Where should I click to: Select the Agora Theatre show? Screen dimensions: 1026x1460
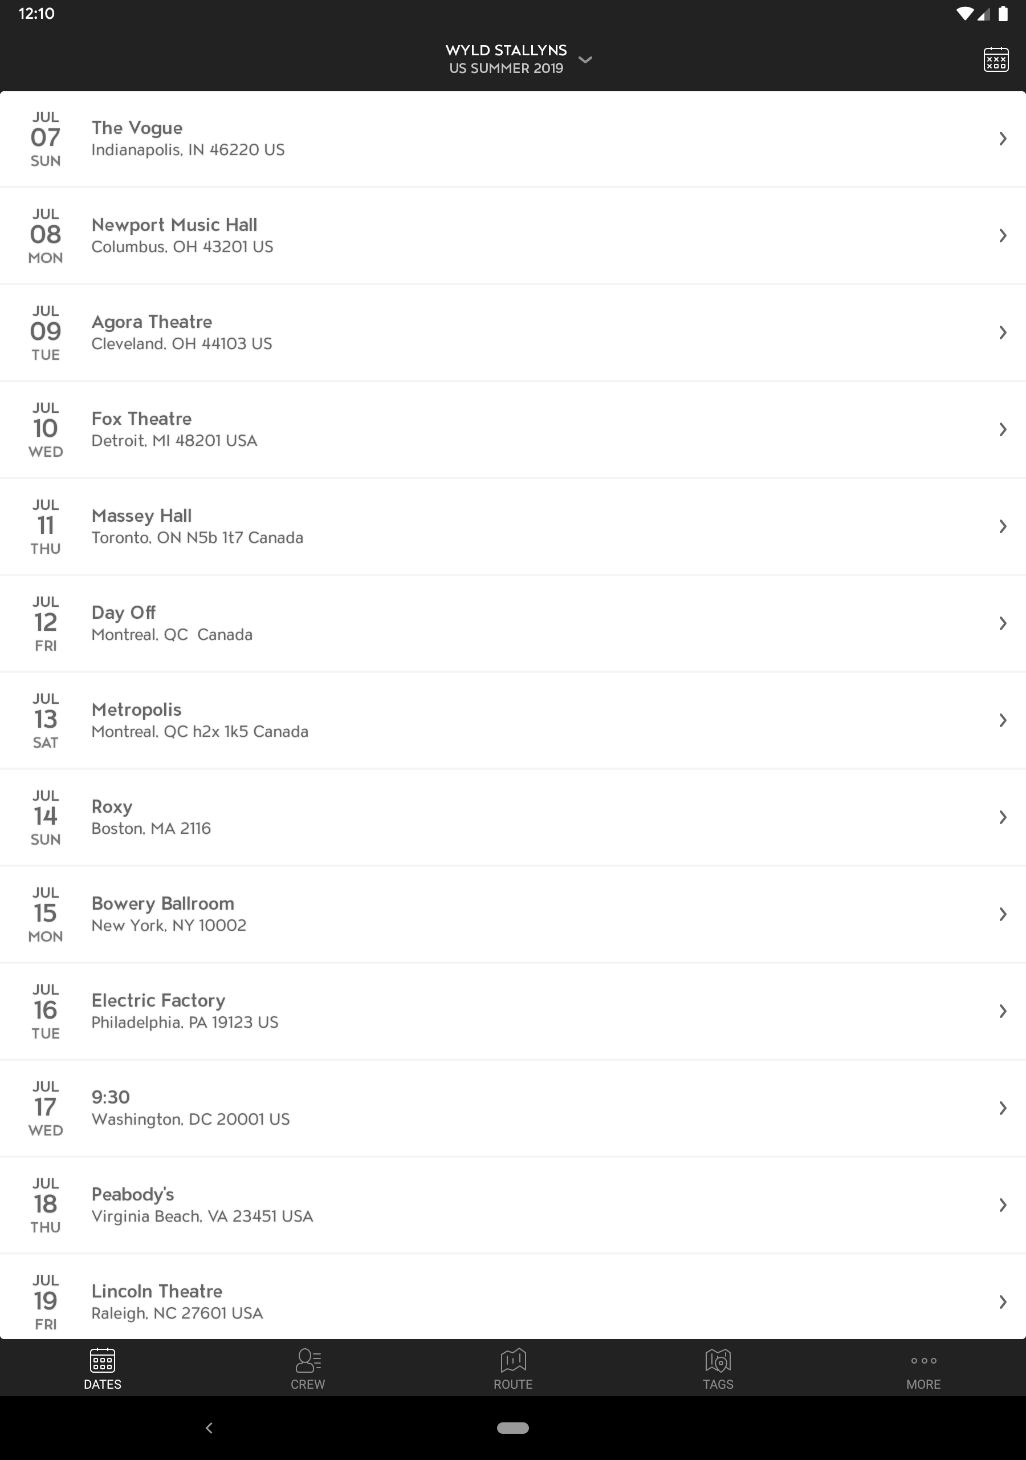513,332
